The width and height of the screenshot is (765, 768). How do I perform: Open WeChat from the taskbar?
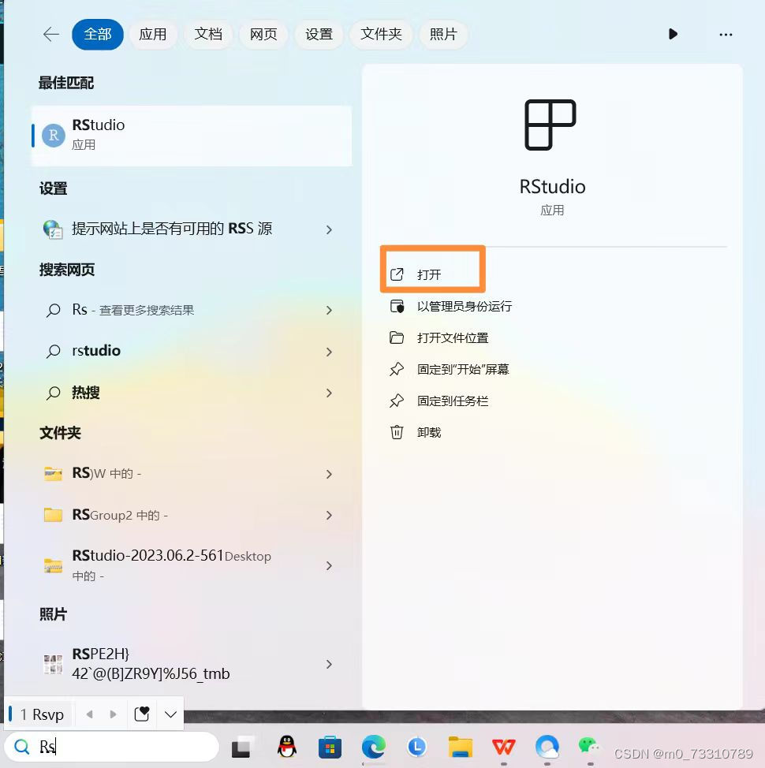[x=590, y=747]
